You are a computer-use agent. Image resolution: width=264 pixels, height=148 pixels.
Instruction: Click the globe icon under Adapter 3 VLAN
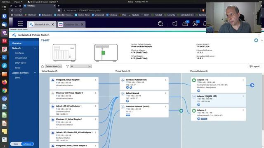(x=199, y=104)
